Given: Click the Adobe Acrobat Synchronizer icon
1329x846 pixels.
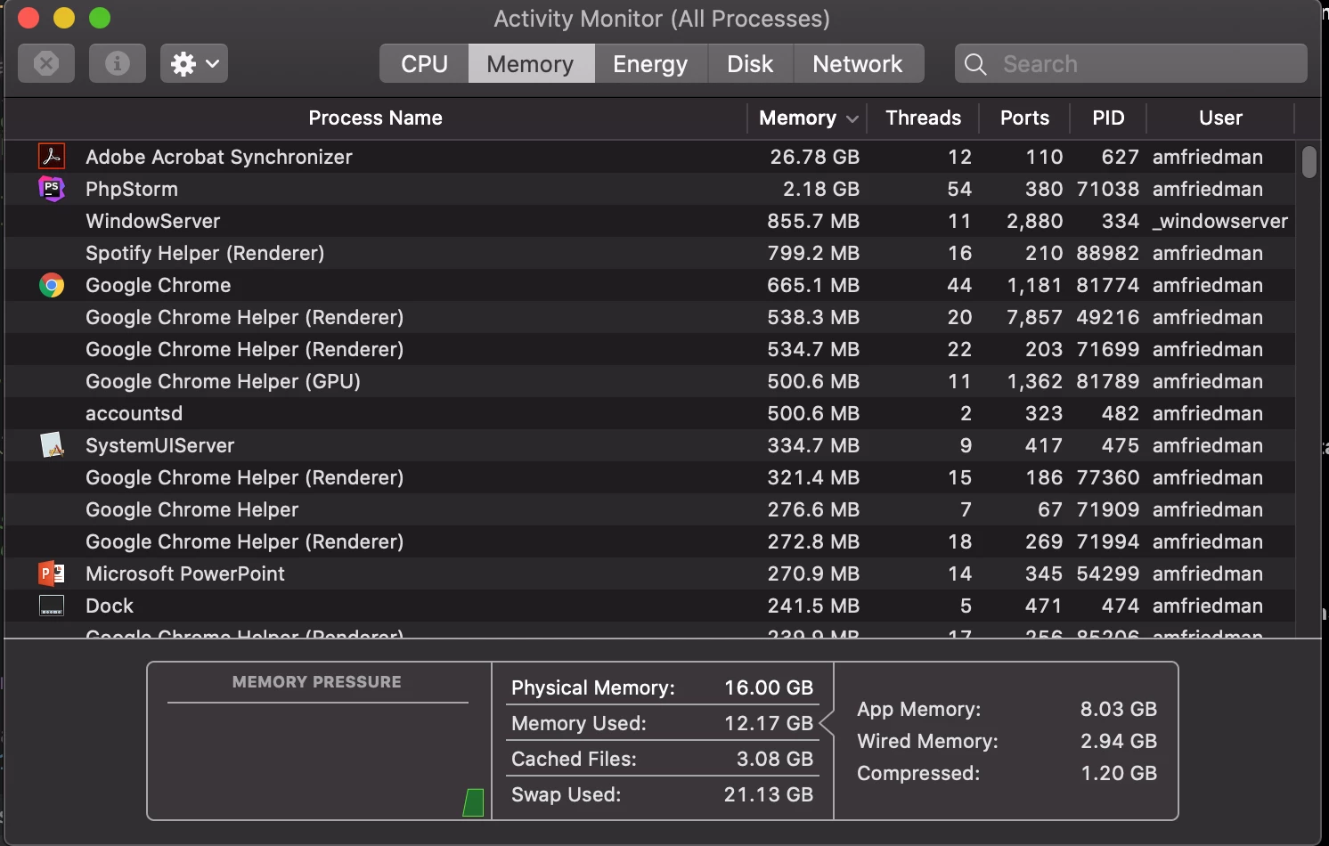Looking at the screenshot, I should (x=52, y=157).
